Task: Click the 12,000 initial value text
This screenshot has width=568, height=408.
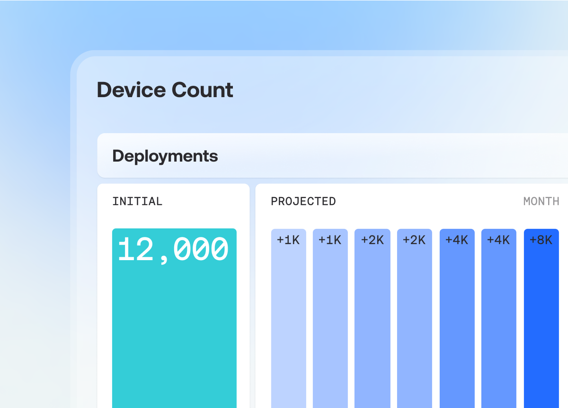Action: coord(173,250)
